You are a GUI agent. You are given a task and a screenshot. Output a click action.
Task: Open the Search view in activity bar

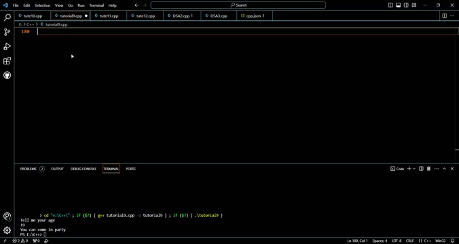[x=7, y=18]
